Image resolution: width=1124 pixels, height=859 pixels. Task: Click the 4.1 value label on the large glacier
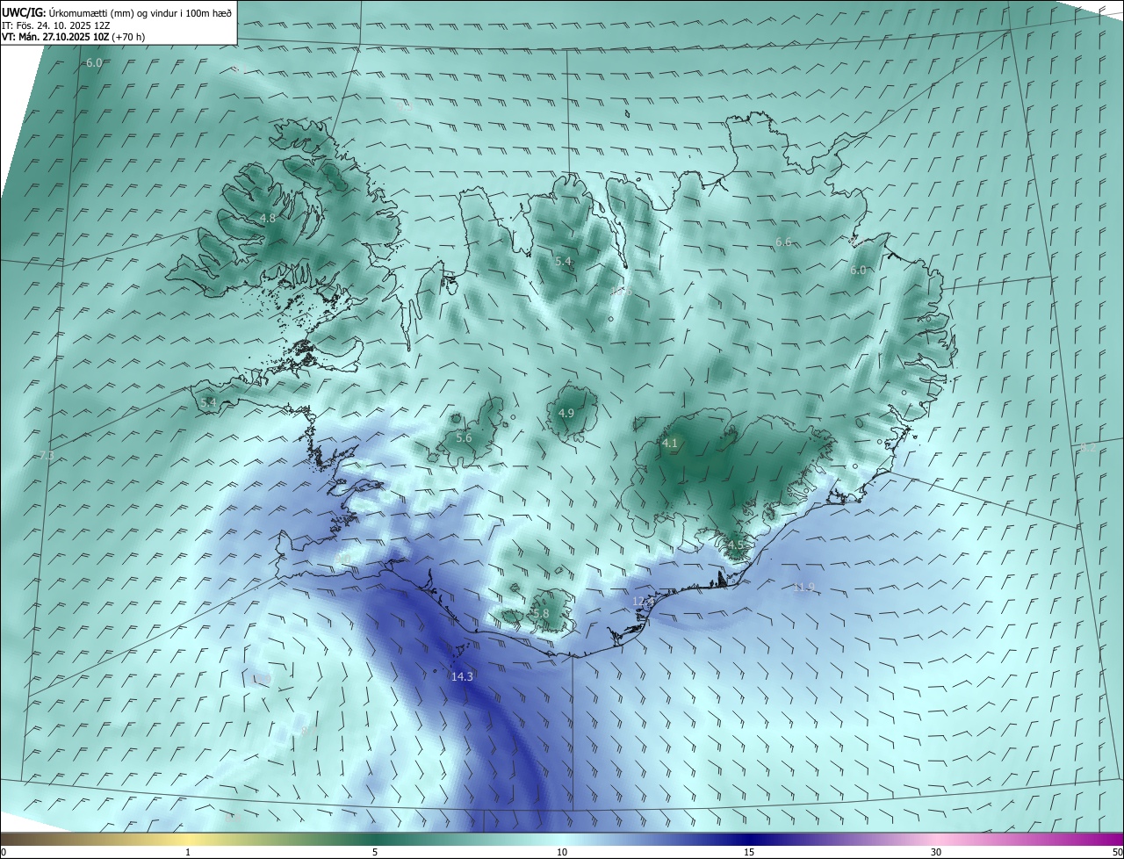[x=670, y=444]
